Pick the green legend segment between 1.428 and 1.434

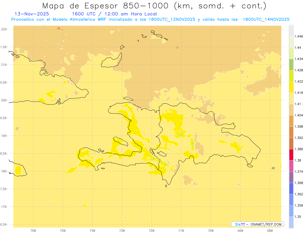[291, 64]
